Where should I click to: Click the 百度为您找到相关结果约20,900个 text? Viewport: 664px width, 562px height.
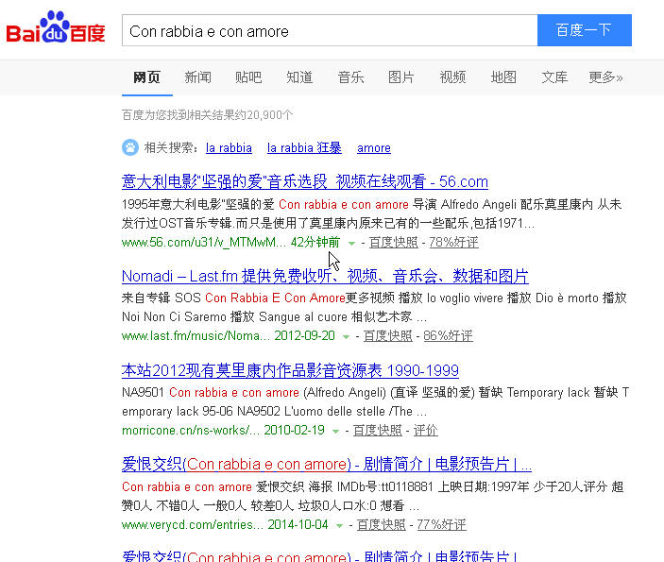tap(207, 115)
